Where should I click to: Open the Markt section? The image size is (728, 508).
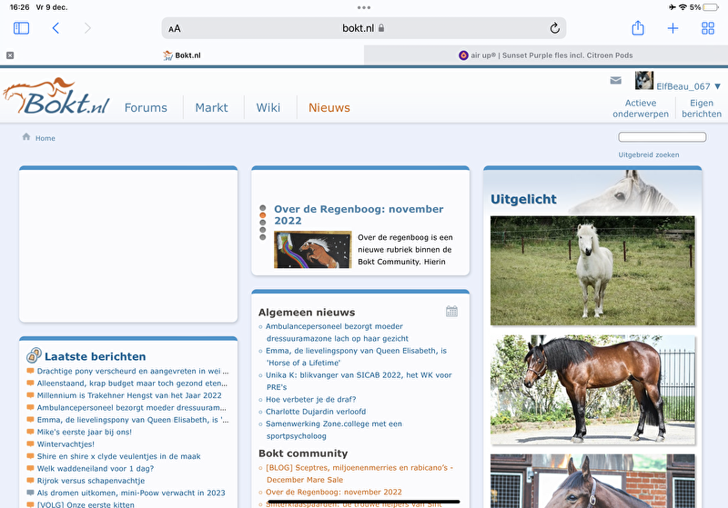[211, 107]
